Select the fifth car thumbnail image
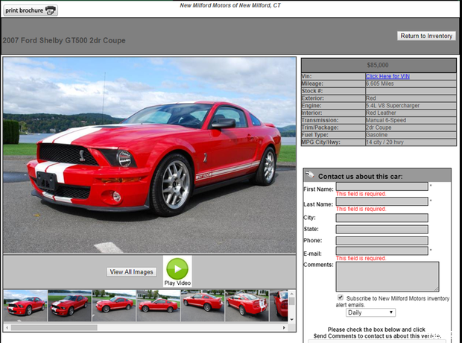 click(203, 306)
